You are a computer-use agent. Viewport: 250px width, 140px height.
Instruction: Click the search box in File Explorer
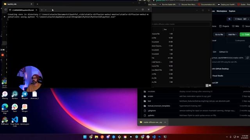(x=181, y=24)
